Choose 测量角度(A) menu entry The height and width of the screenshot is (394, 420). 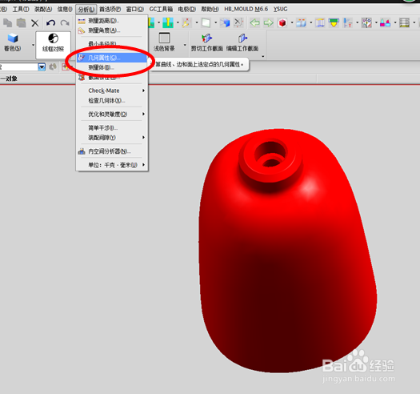[112, 30]
